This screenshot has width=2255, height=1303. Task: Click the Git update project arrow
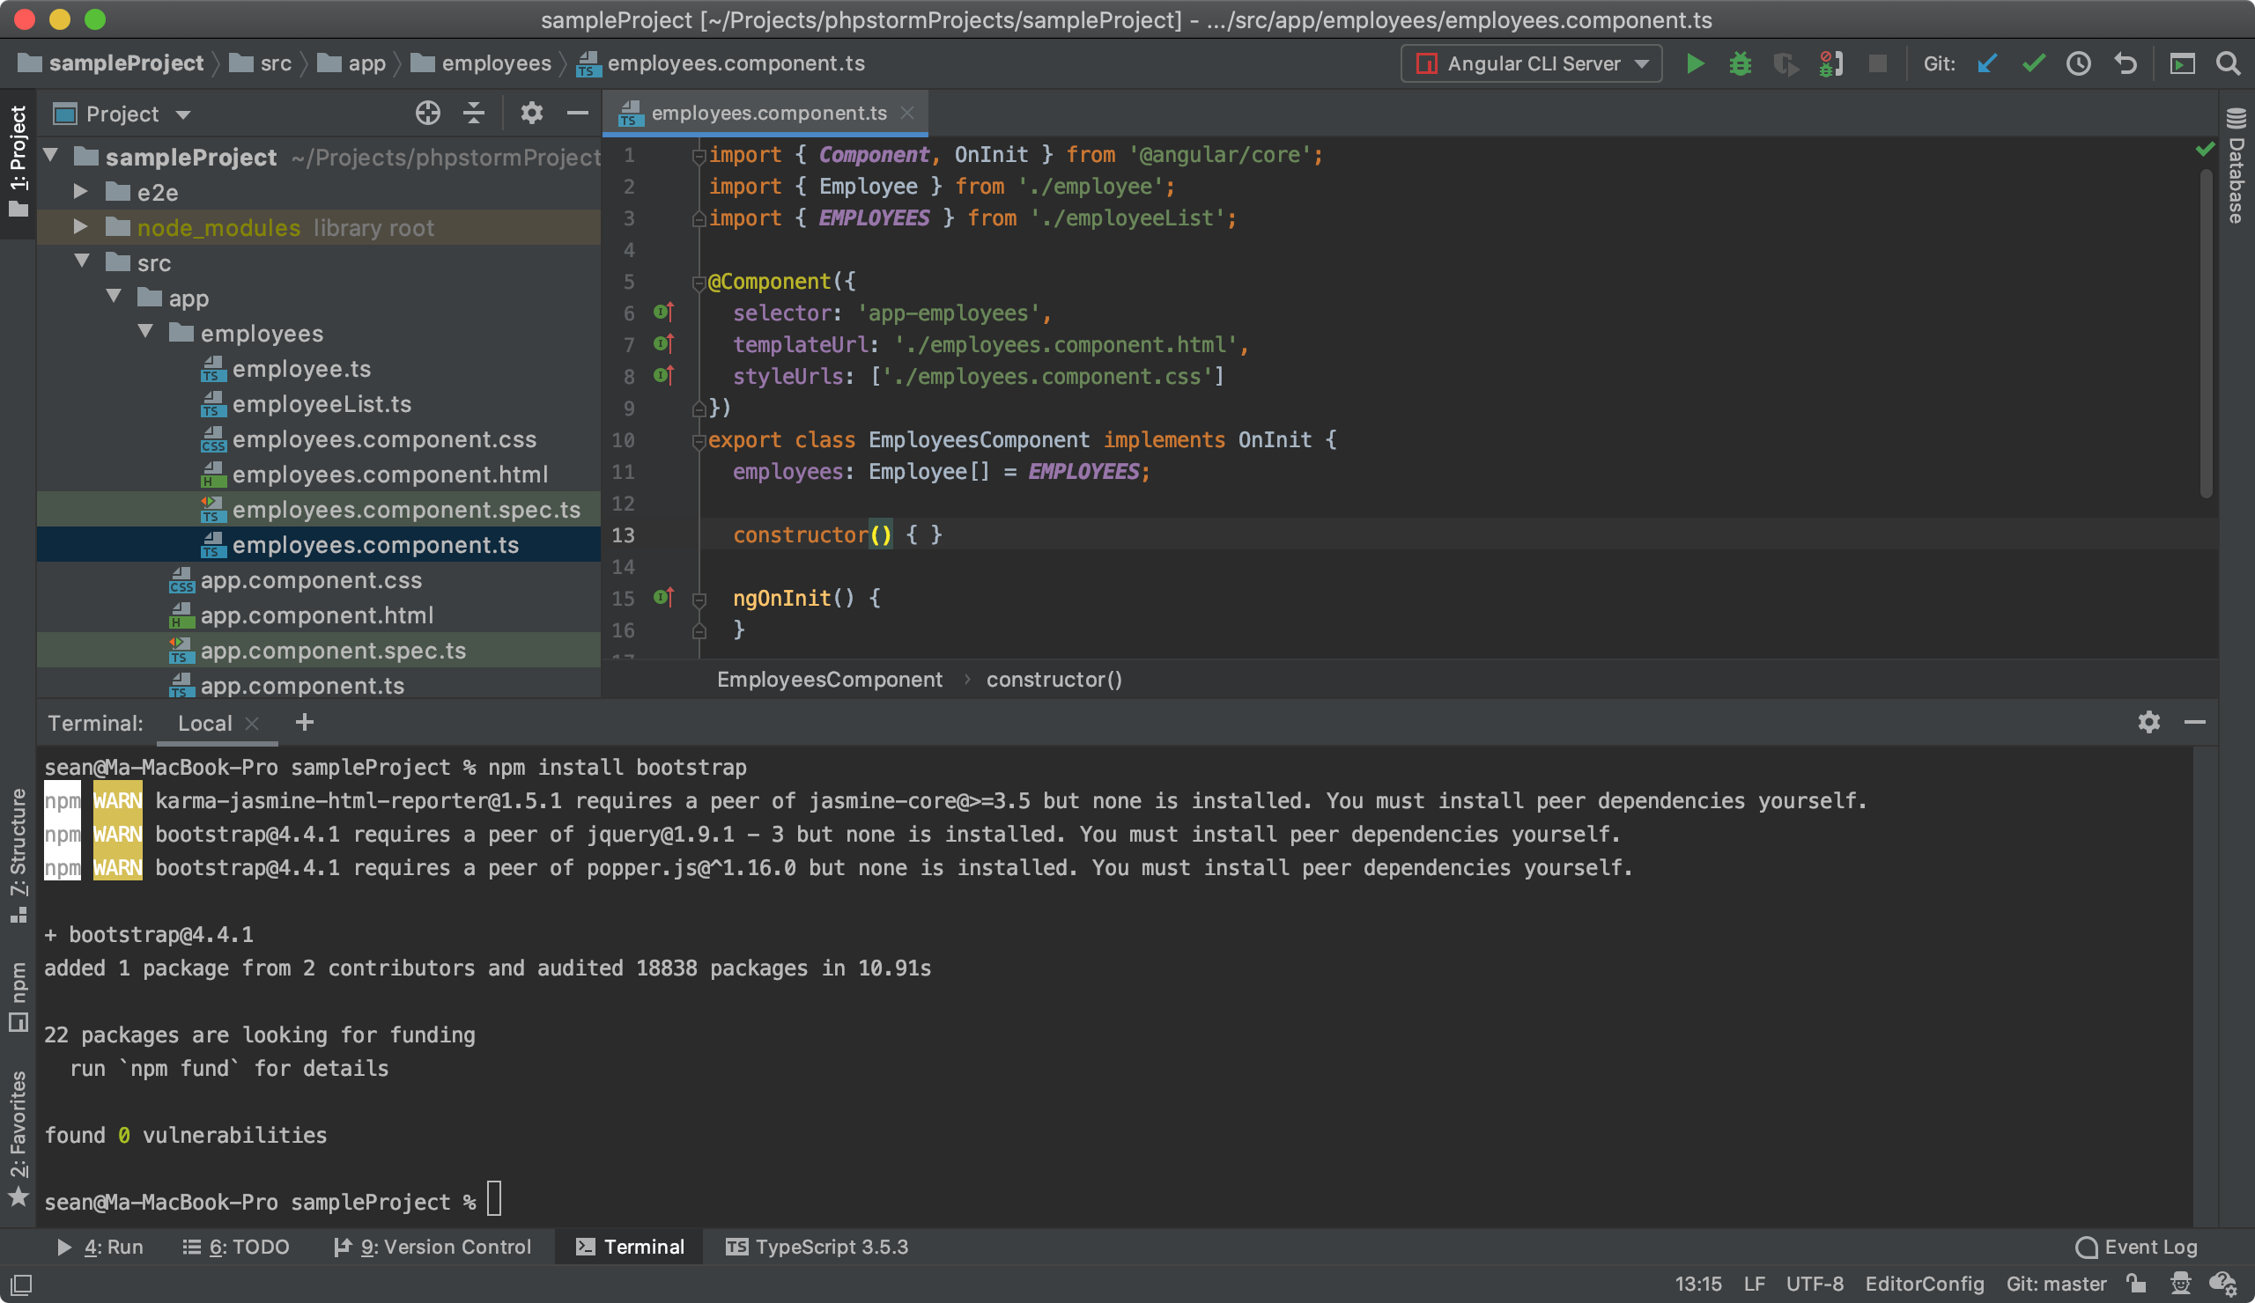1987,63
